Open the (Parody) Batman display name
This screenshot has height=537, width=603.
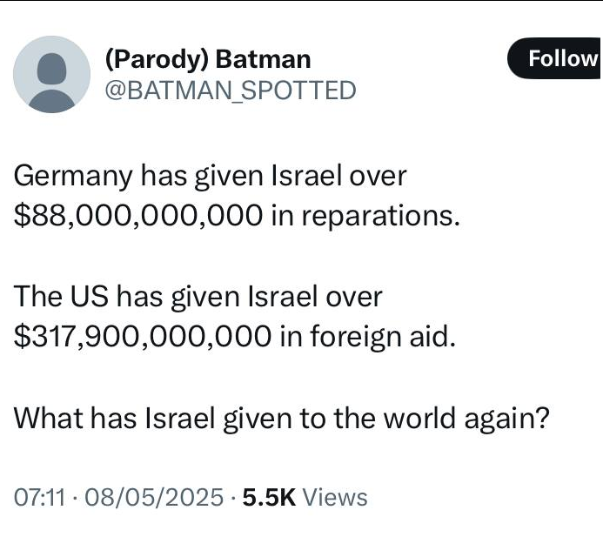coord(208,59)
